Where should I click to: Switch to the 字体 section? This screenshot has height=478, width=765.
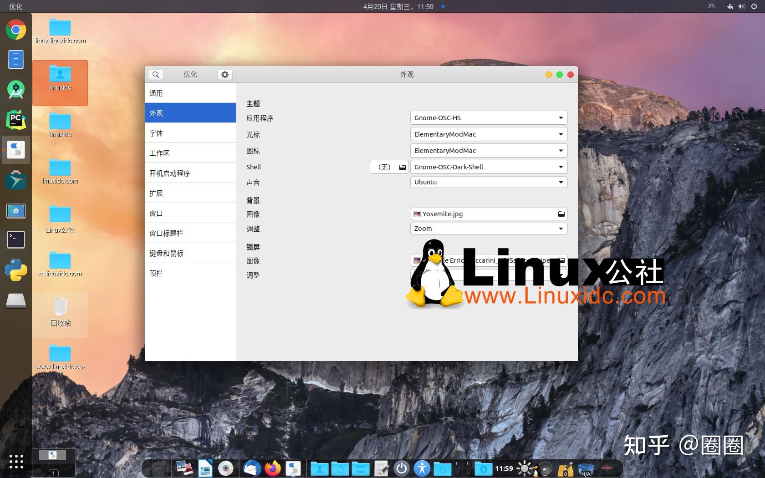[190, 133]
